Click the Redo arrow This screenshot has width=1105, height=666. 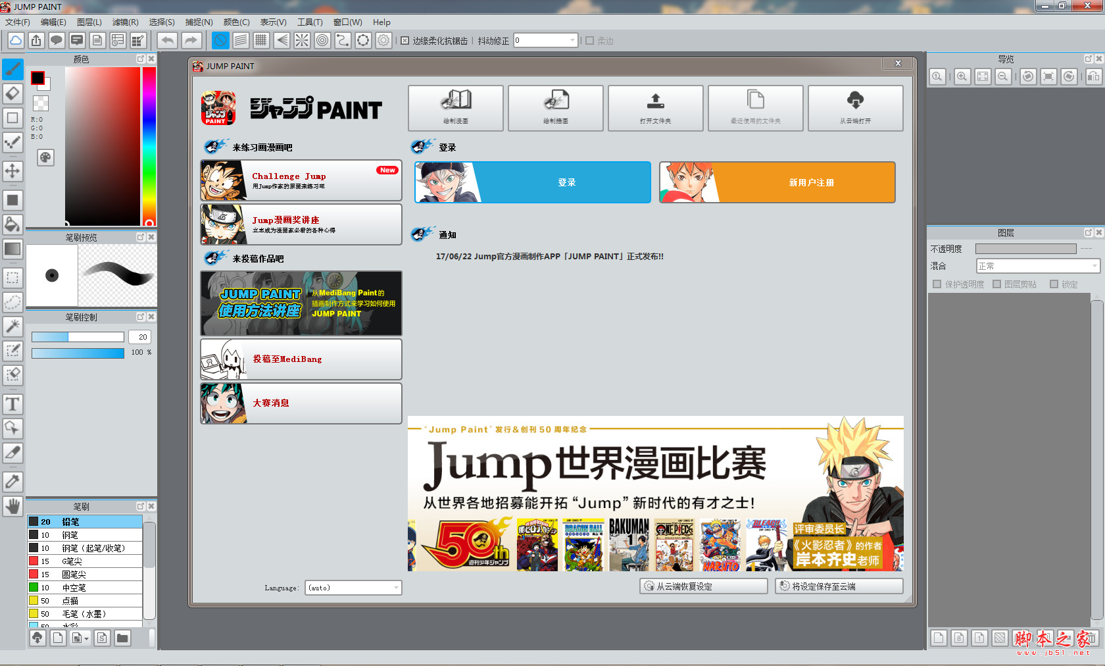[x=191, y=41]
